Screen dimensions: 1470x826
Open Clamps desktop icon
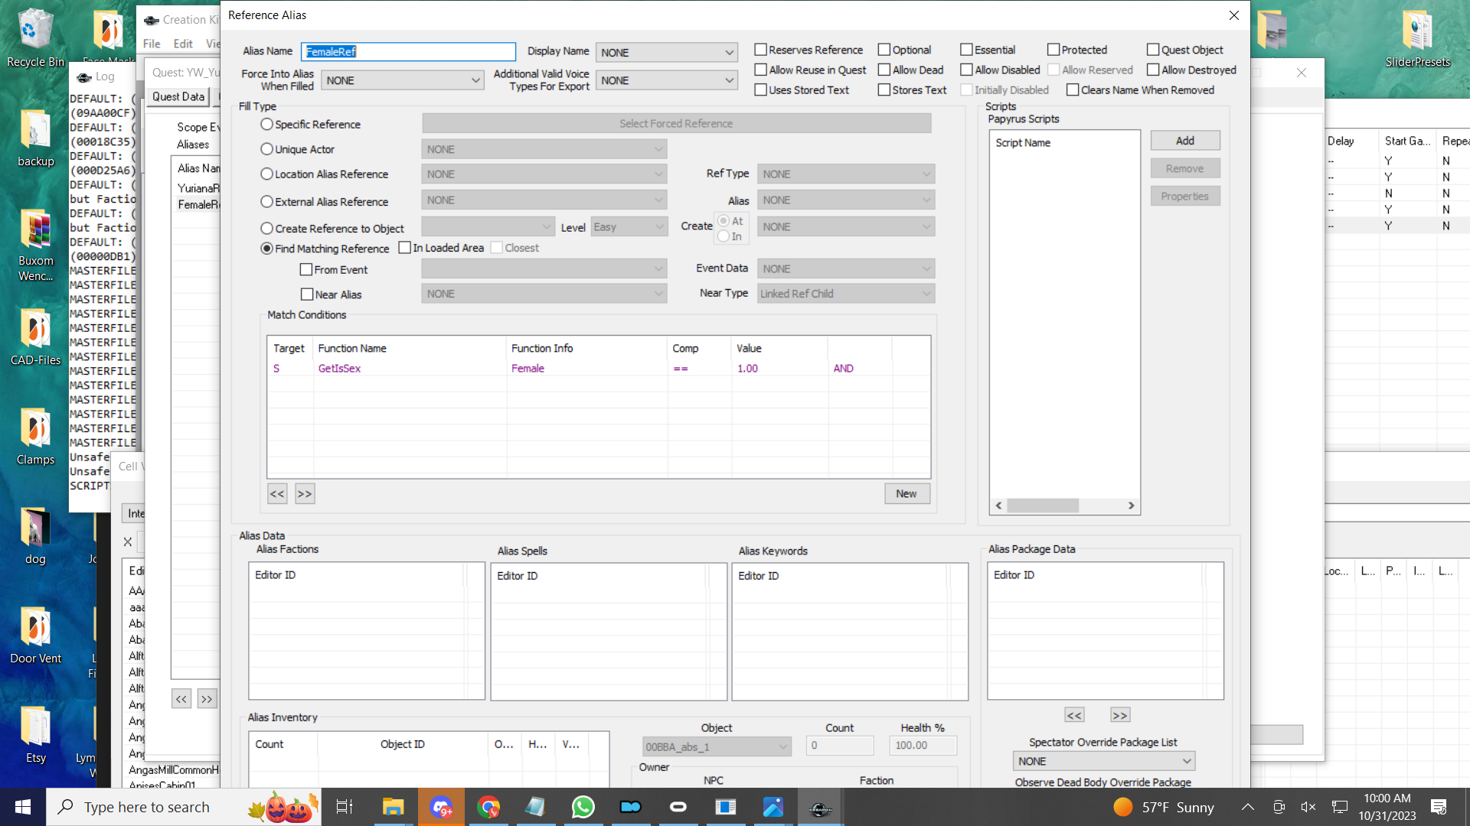click(35, 436)
